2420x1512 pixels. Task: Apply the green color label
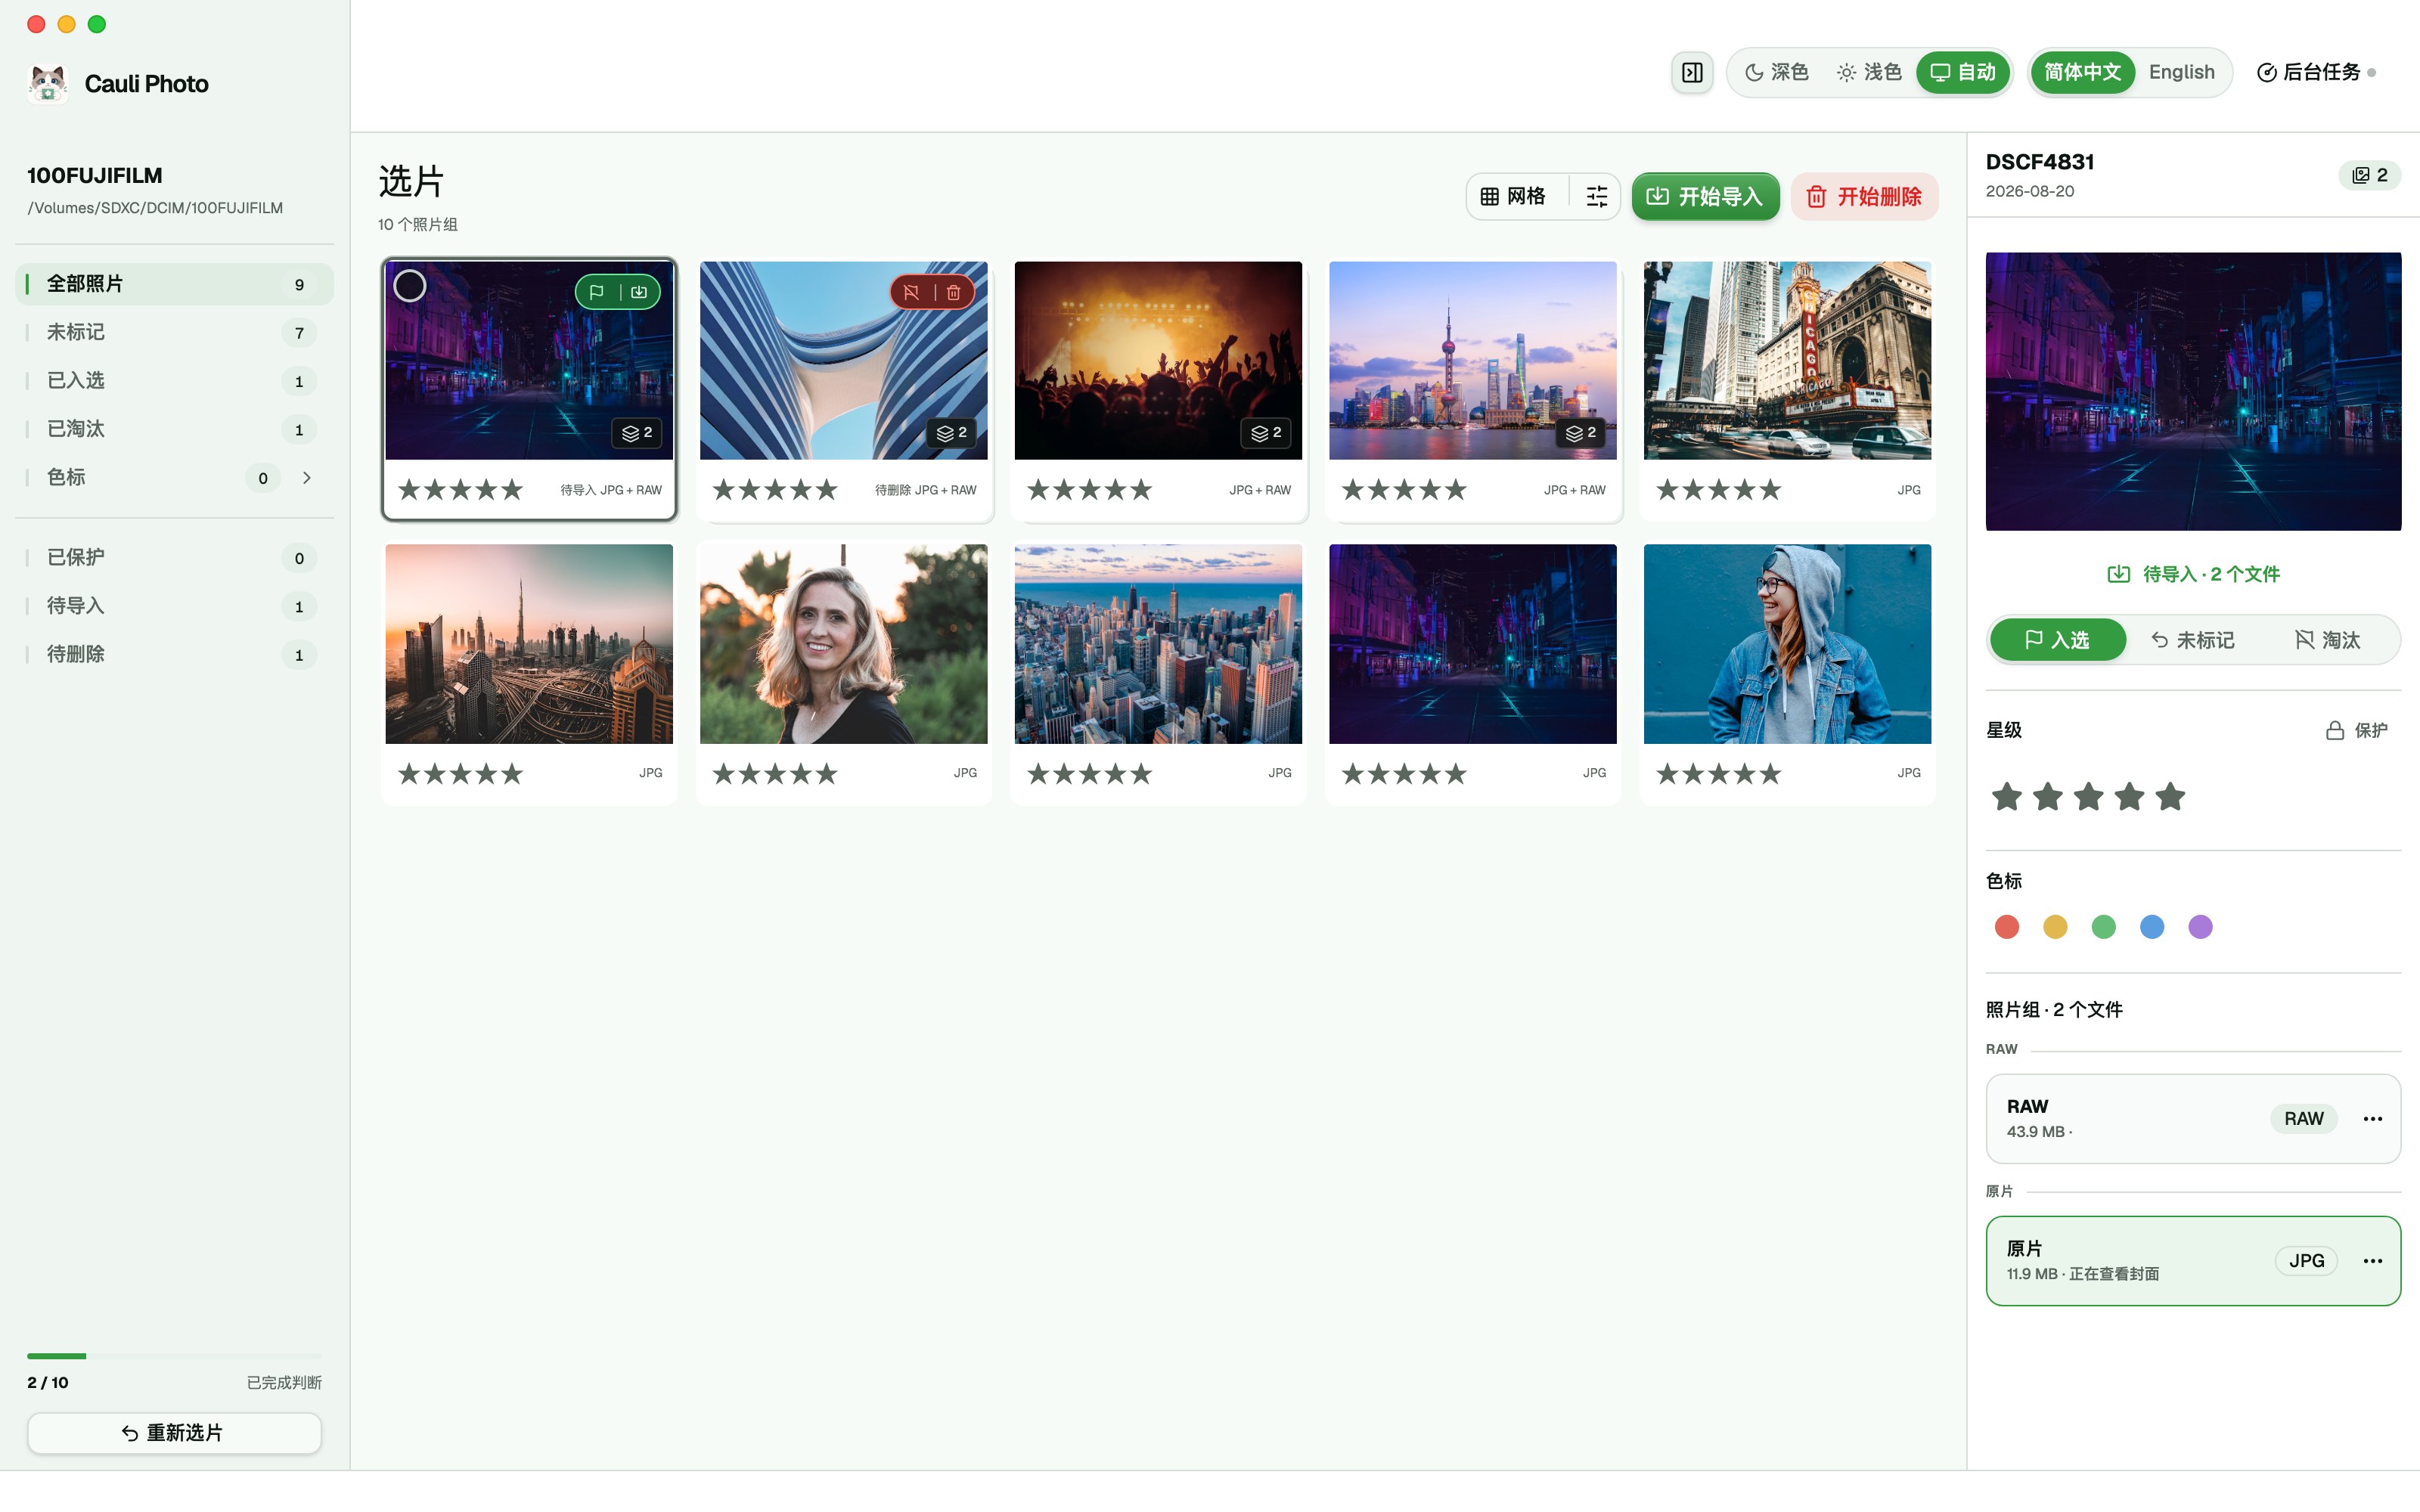click(x=2103, y=927)
